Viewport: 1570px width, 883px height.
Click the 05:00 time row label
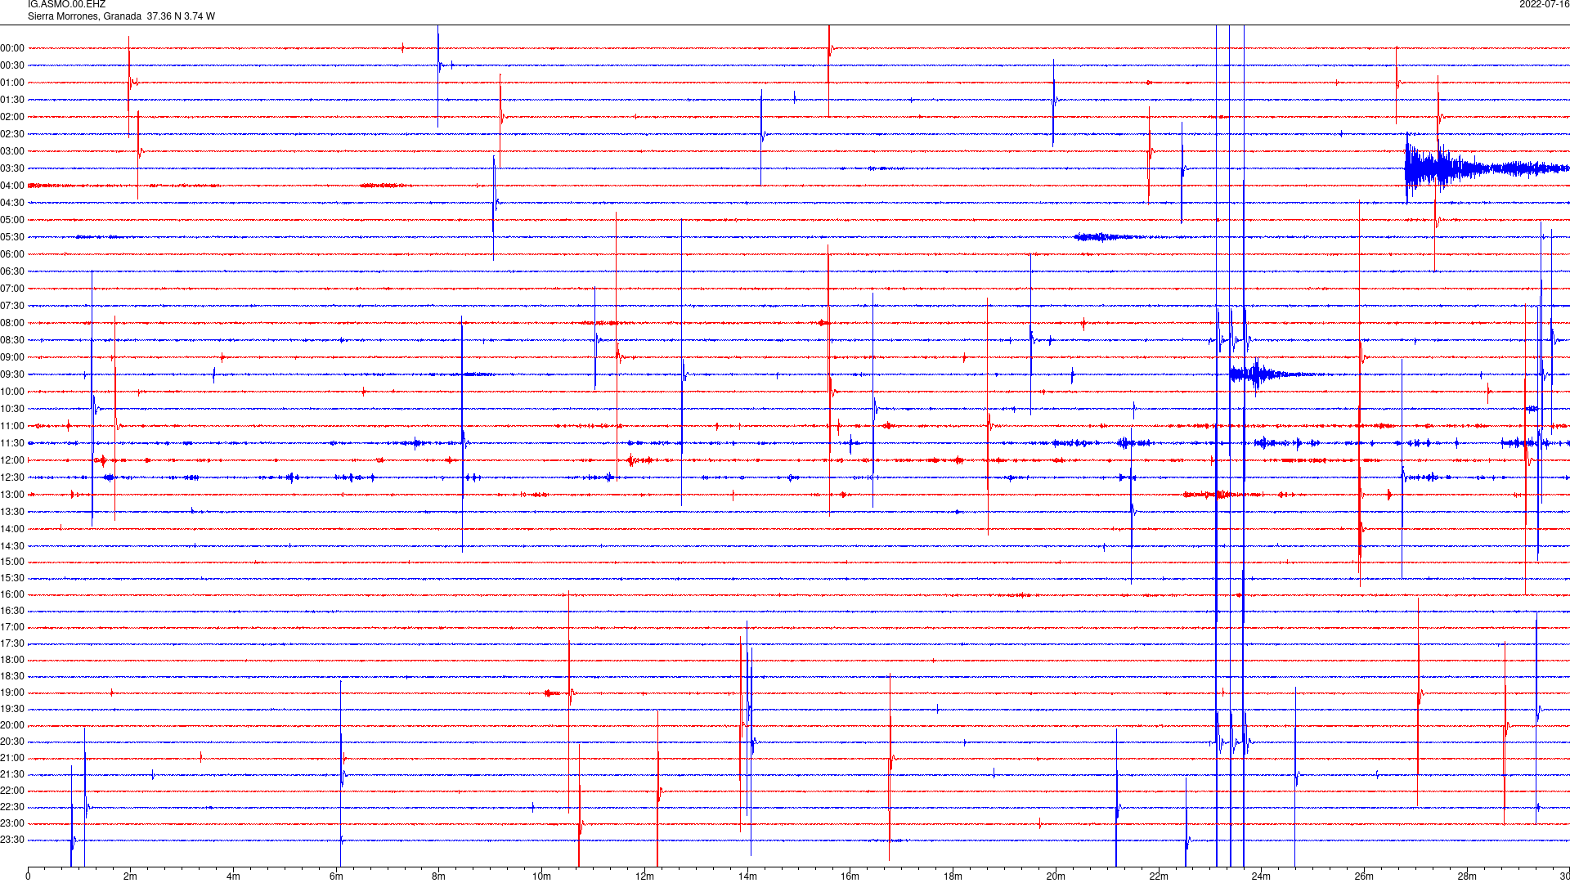[x=12, y=220]
